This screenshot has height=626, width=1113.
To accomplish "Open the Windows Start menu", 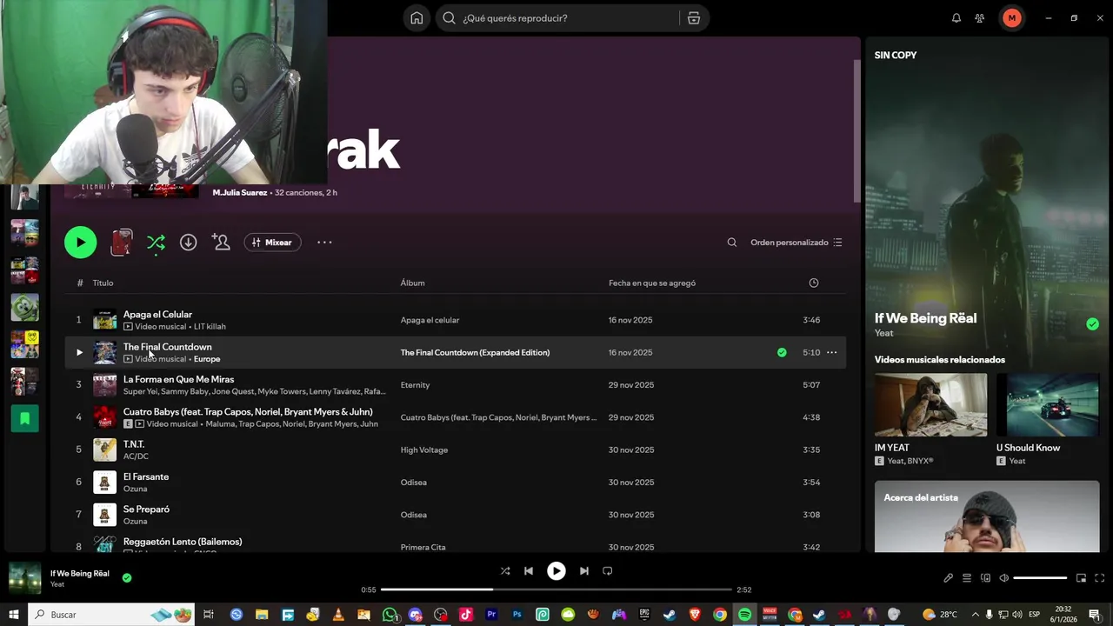I will (x=14, y=615).
